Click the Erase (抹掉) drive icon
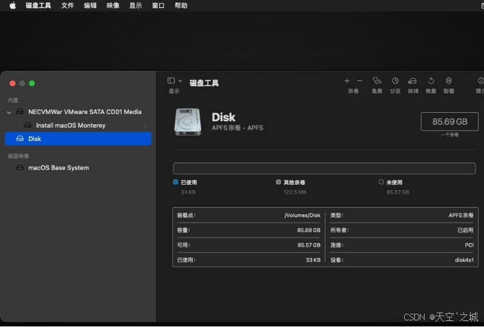The image size is (484, 327). click(413, 81)
